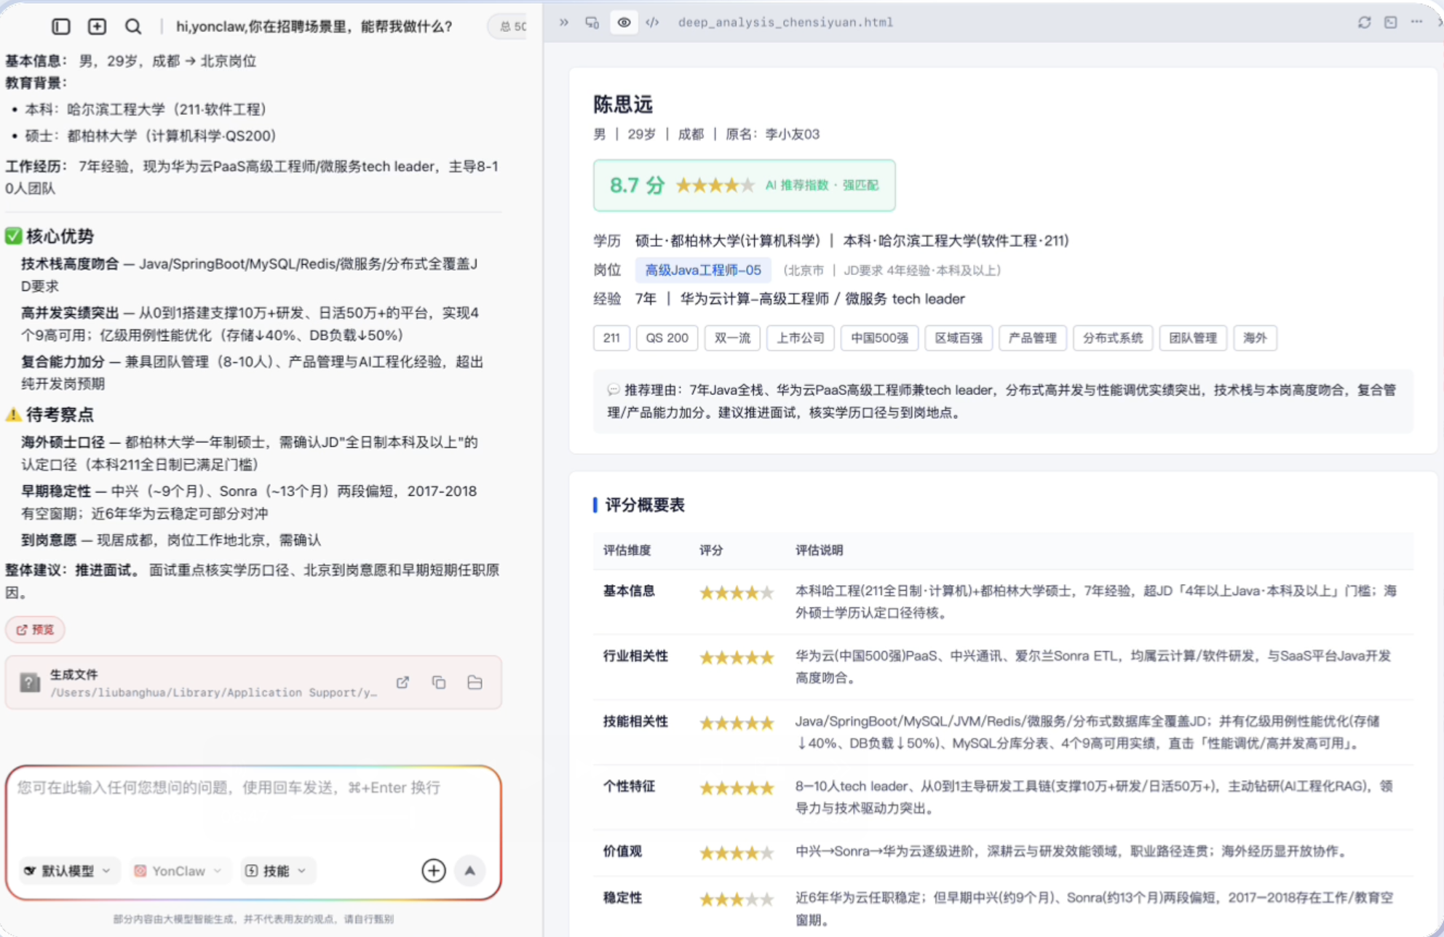The width and height of the screenshot is (1444, 937).
Task: Click the 上市公司 tag
Action: click(801, 338)
